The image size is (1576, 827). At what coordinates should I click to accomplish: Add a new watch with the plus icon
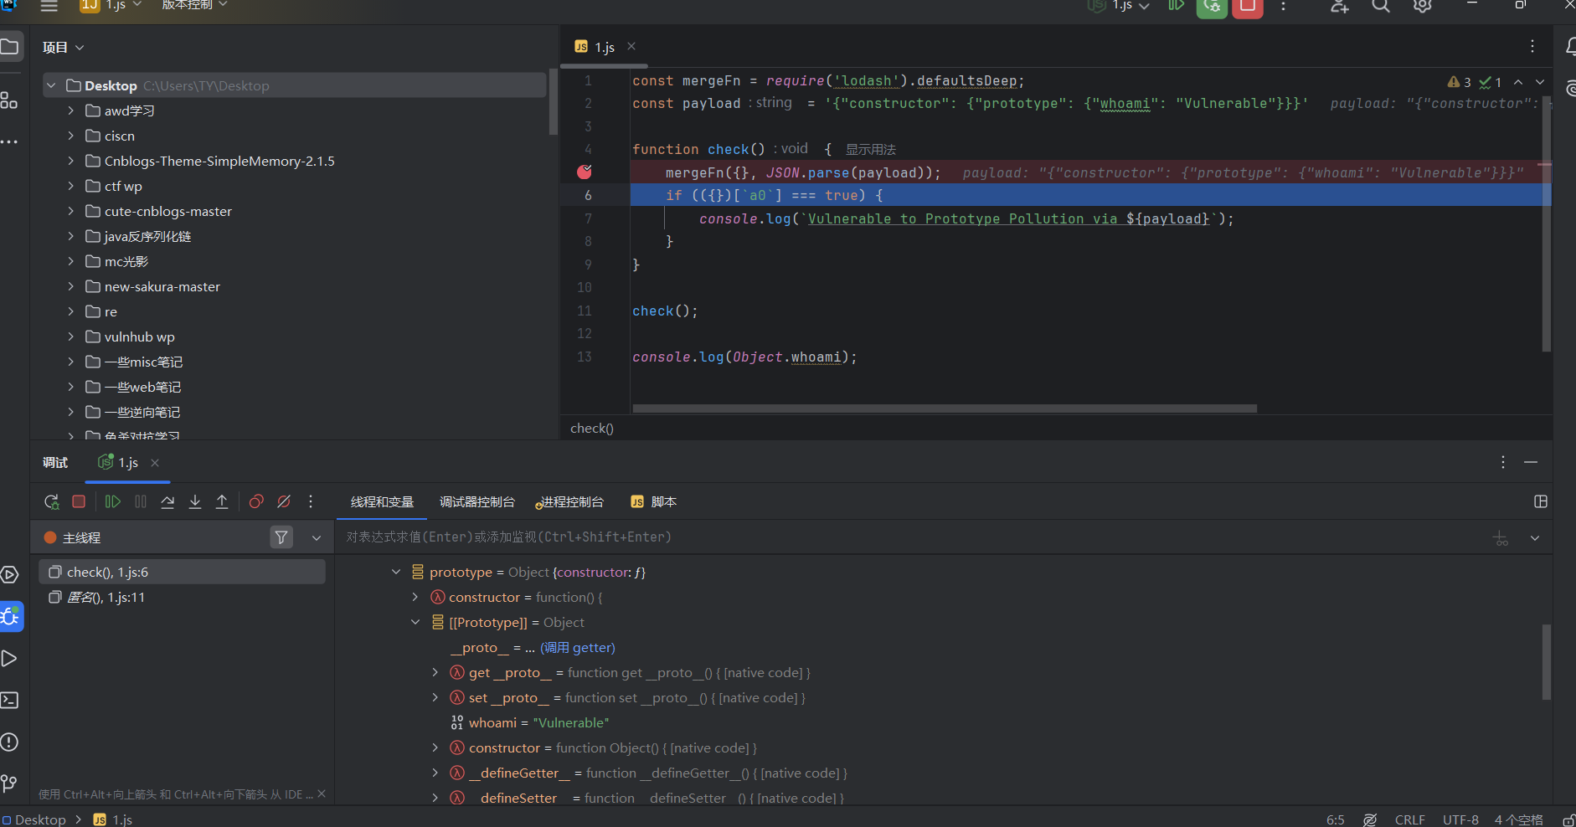point(1501,538)
